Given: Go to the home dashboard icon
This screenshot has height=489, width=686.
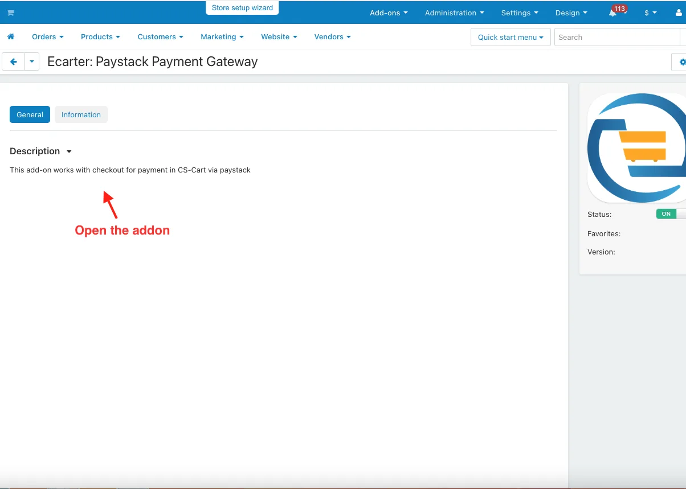Looking at the screenshot, I should coord(11,36).
